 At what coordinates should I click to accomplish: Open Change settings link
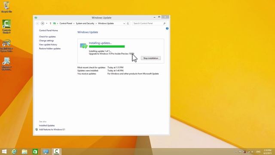46,40
